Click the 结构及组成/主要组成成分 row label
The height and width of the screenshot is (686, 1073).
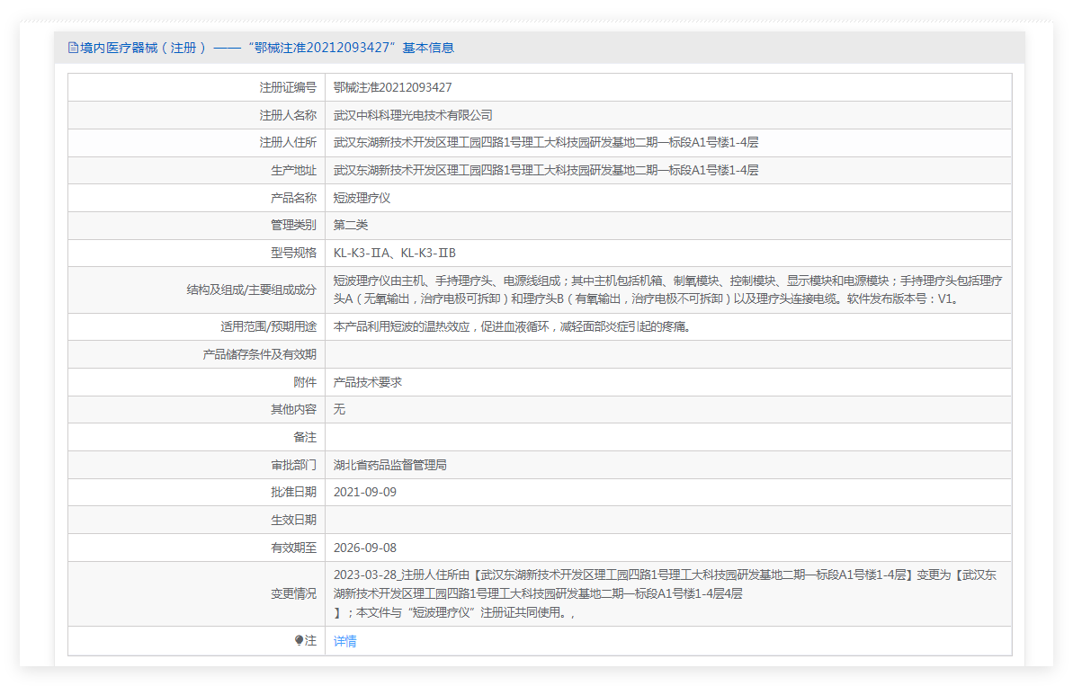tap(250, 290)
